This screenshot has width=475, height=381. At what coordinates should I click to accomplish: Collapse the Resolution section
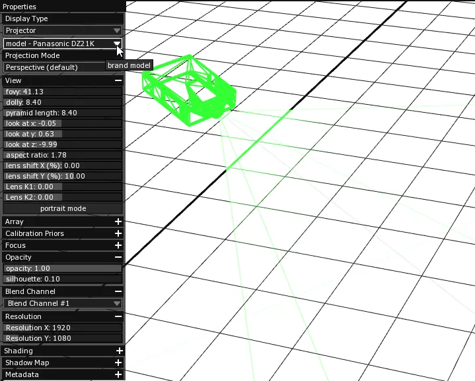point(118,316)
